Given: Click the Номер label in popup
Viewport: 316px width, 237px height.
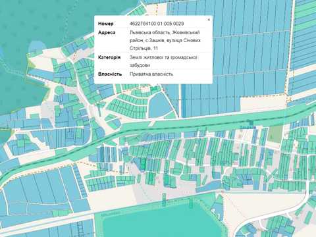Looking at the screenshot, I should 106,24.
